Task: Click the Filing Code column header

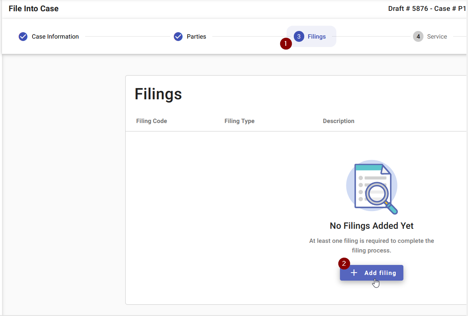Action: tap(151, 121)
